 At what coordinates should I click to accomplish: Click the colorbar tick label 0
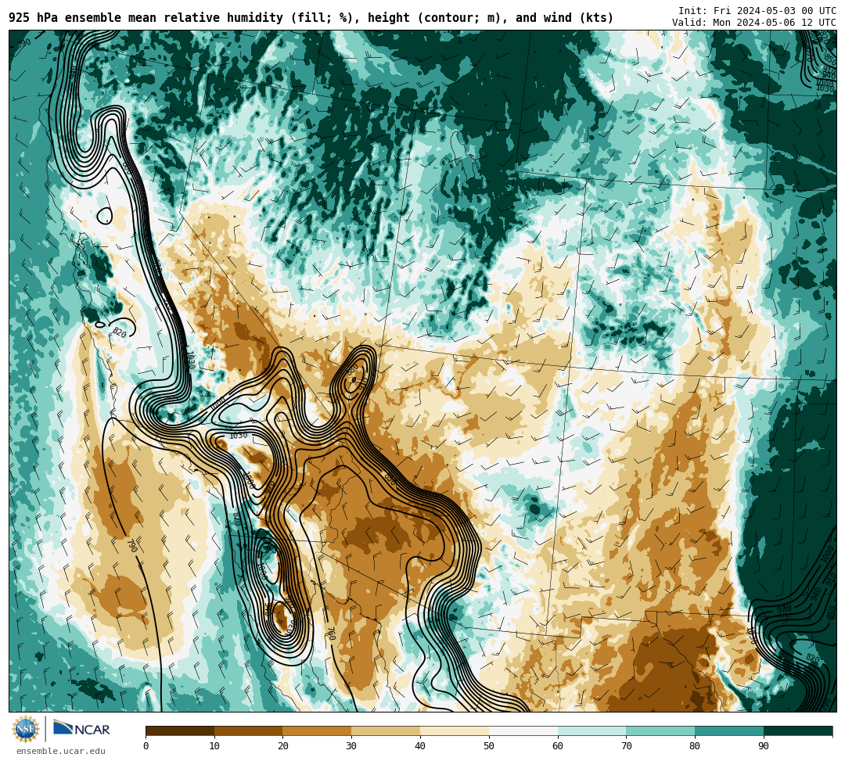tap(146, 746)
